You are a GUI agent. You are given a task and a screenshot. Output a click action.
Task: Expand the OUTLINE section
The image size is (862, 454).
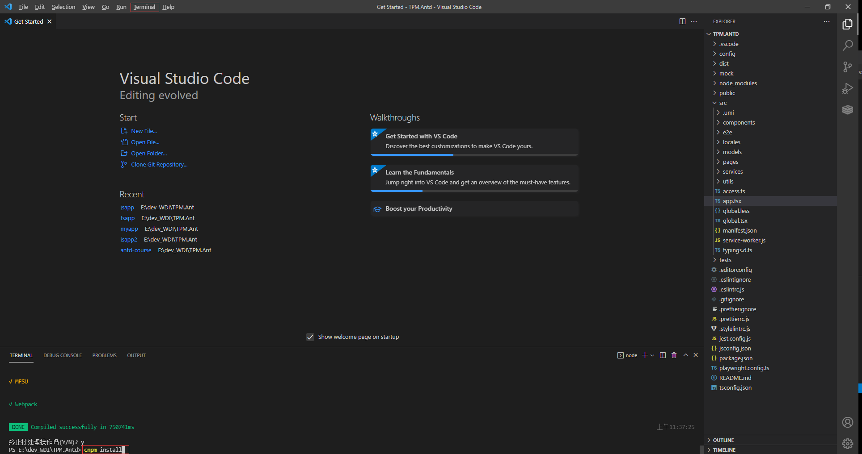770,440
